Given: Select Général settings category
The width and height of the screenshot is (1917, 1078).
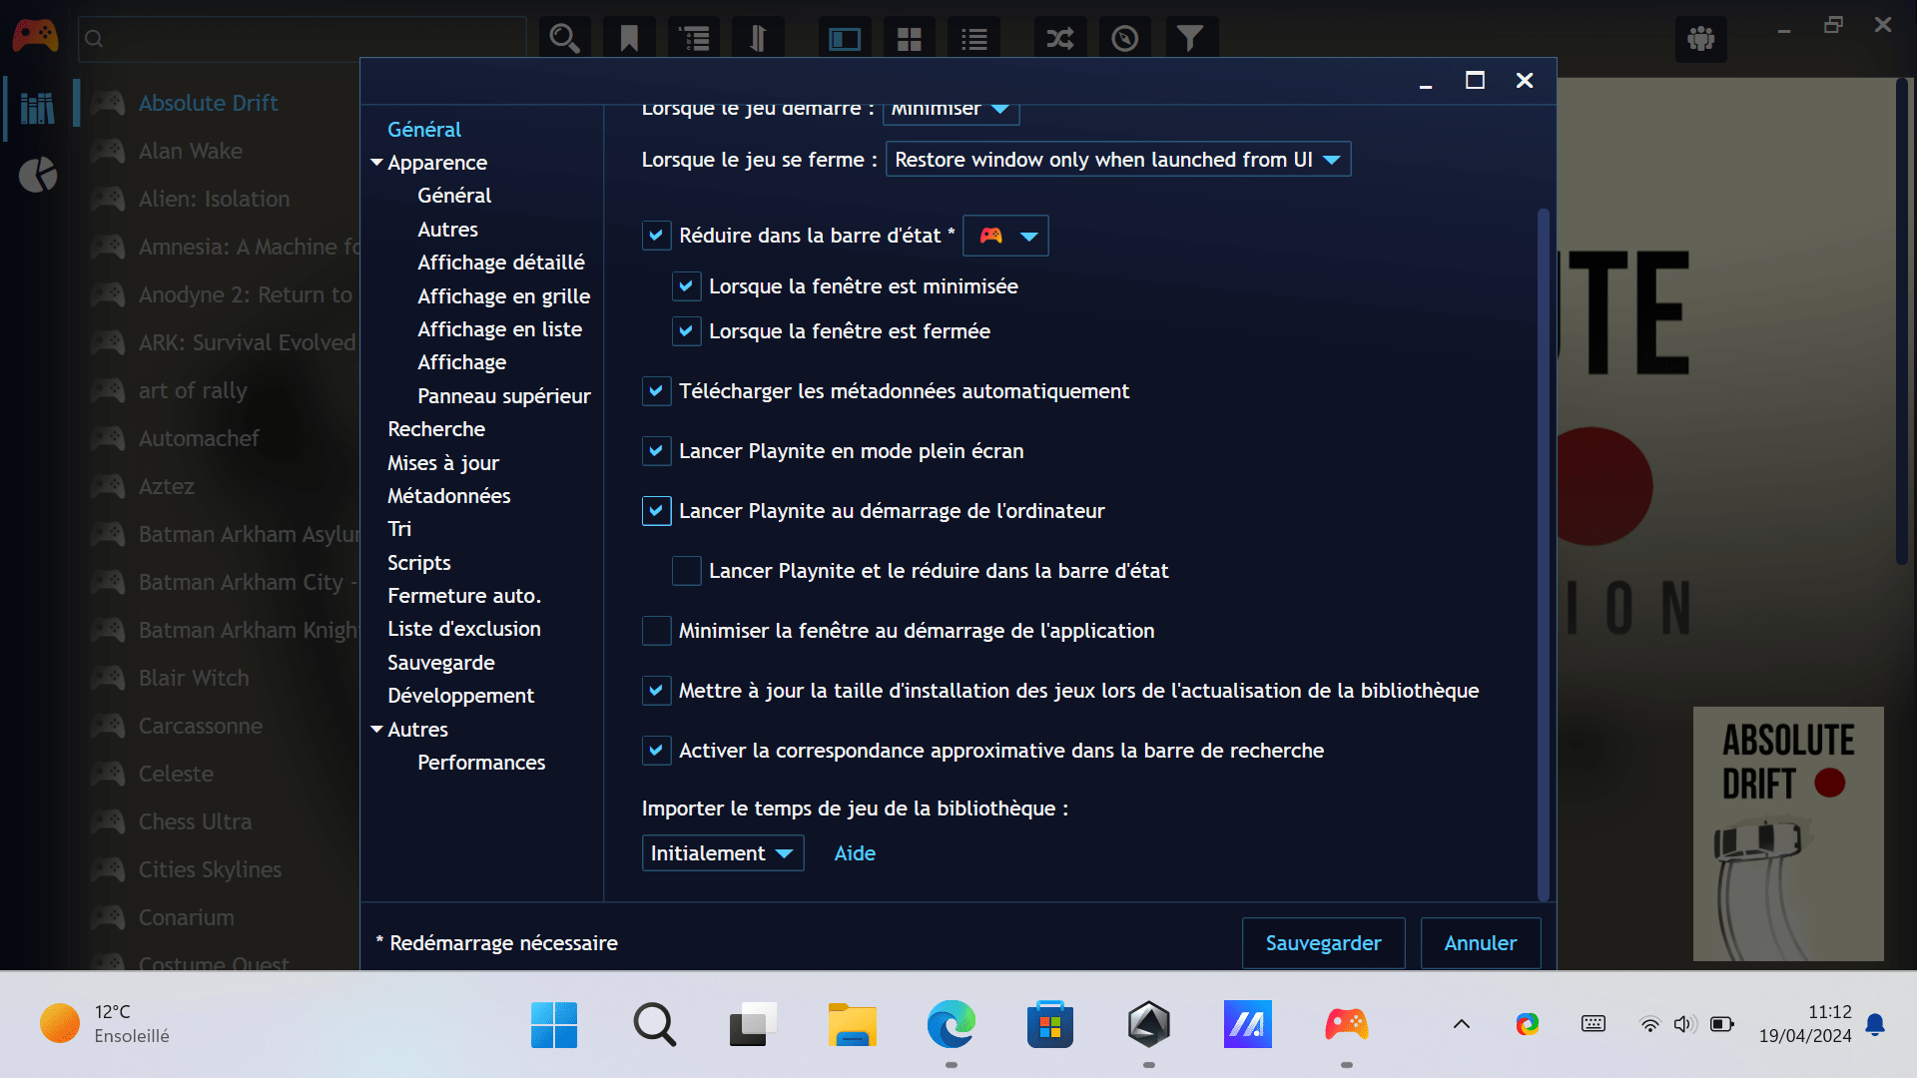Looking at the screenshot, I should [424, 130].
